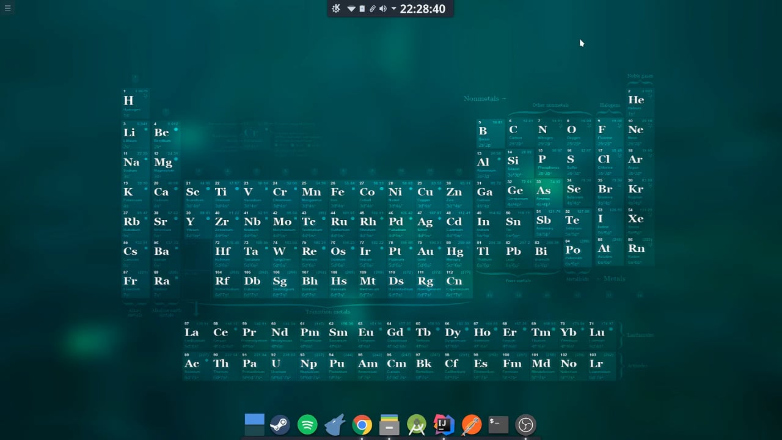Launch Android Studio from the dock

click(x=417, y=425)
